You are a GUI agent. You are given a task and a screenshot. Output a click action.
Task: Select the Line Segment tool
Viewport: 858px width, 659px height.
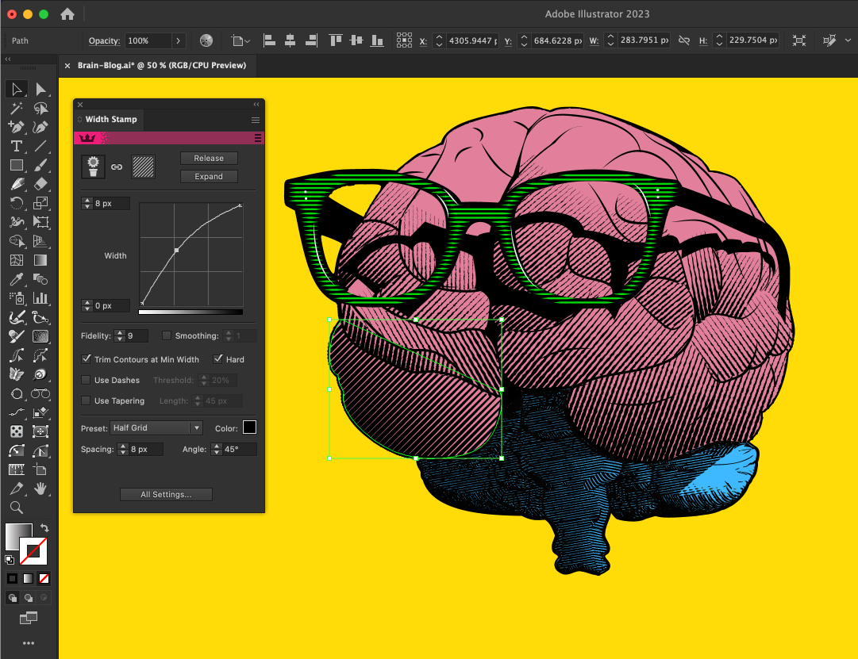click(x=40, y=146)
